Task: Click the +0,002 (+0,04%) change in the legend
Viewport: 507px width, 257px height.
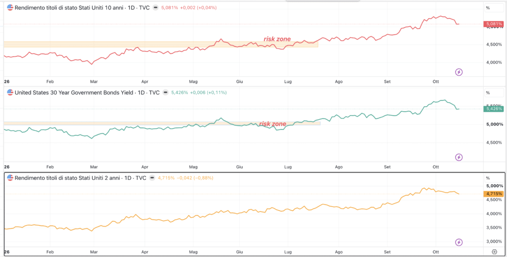Action: coord(198,7)
